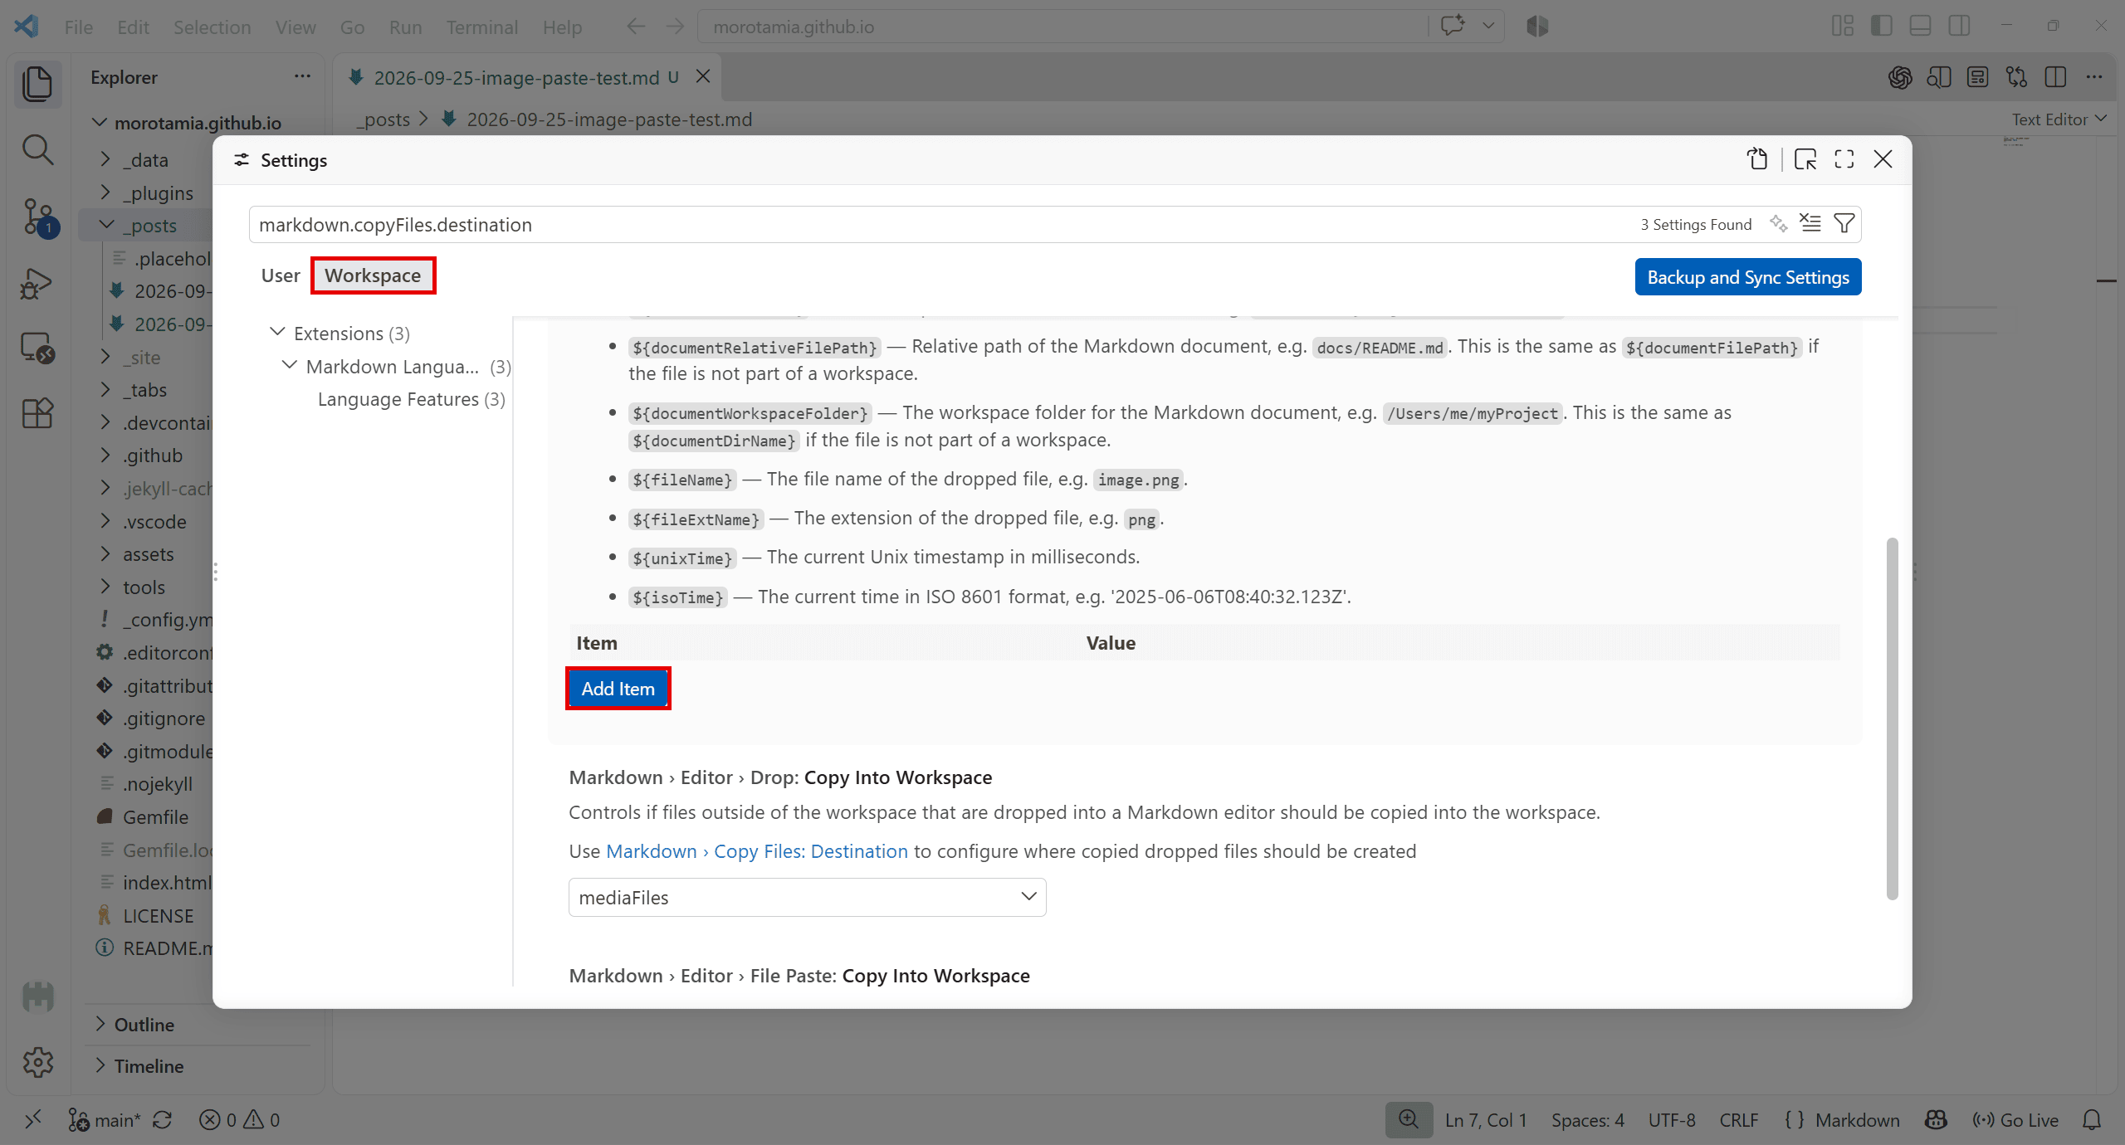The height and width of the screenshot is (1145, 2125).
Task: Toggle the bottom panel layout button
Action: (1920, 26)
